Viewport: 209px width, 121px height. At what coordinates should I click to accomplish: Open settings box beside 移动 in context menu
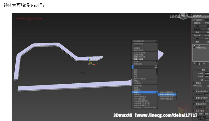point(157,70)
